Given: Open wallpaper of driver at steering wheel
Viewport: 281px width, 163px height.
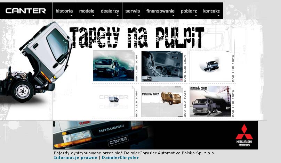Looking at the screenshot, I should (162, 66).
